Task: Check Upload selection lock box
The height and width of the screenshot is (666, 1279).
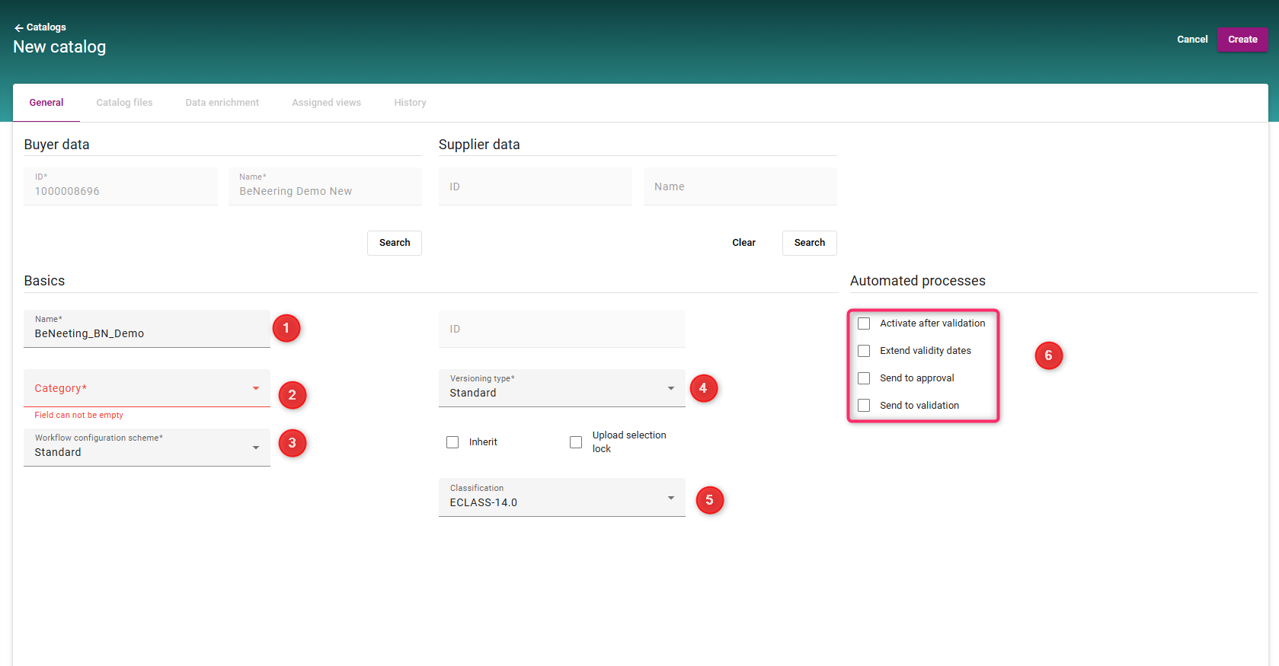Action: (x=576, y=442)
